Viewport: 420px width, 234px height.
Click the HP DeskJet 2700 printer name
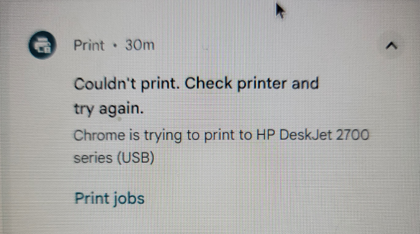point(313,134)
